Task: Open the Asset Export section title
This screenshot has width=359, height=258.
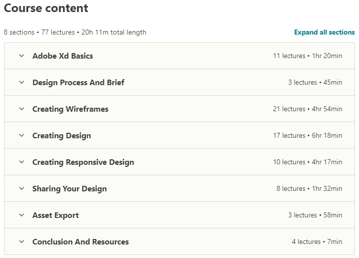Action: [56, 215]
